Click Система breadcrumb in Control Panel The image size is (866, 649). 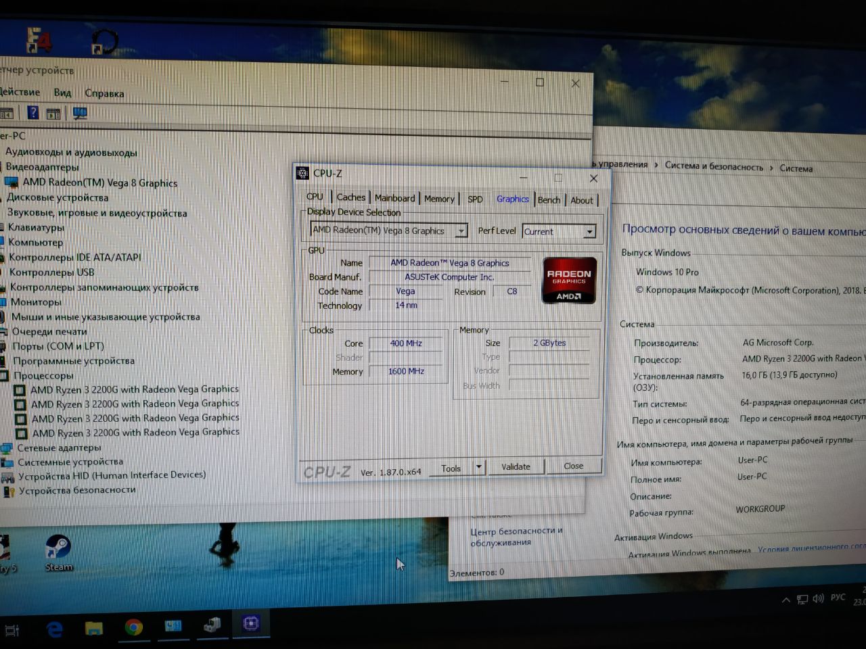click(x=796, y=168)
